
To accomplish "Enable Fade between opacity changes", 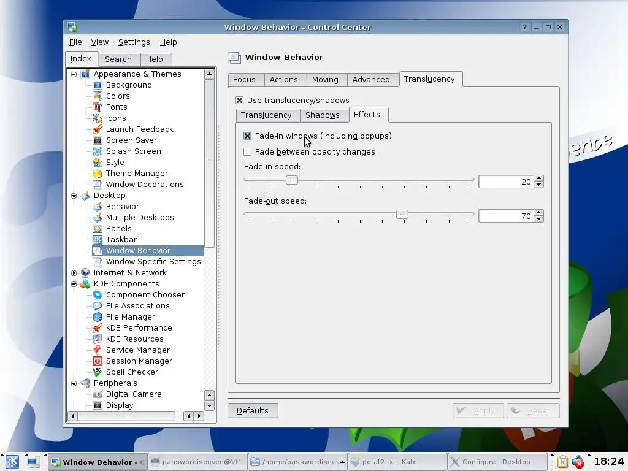I will pos(248,152).
